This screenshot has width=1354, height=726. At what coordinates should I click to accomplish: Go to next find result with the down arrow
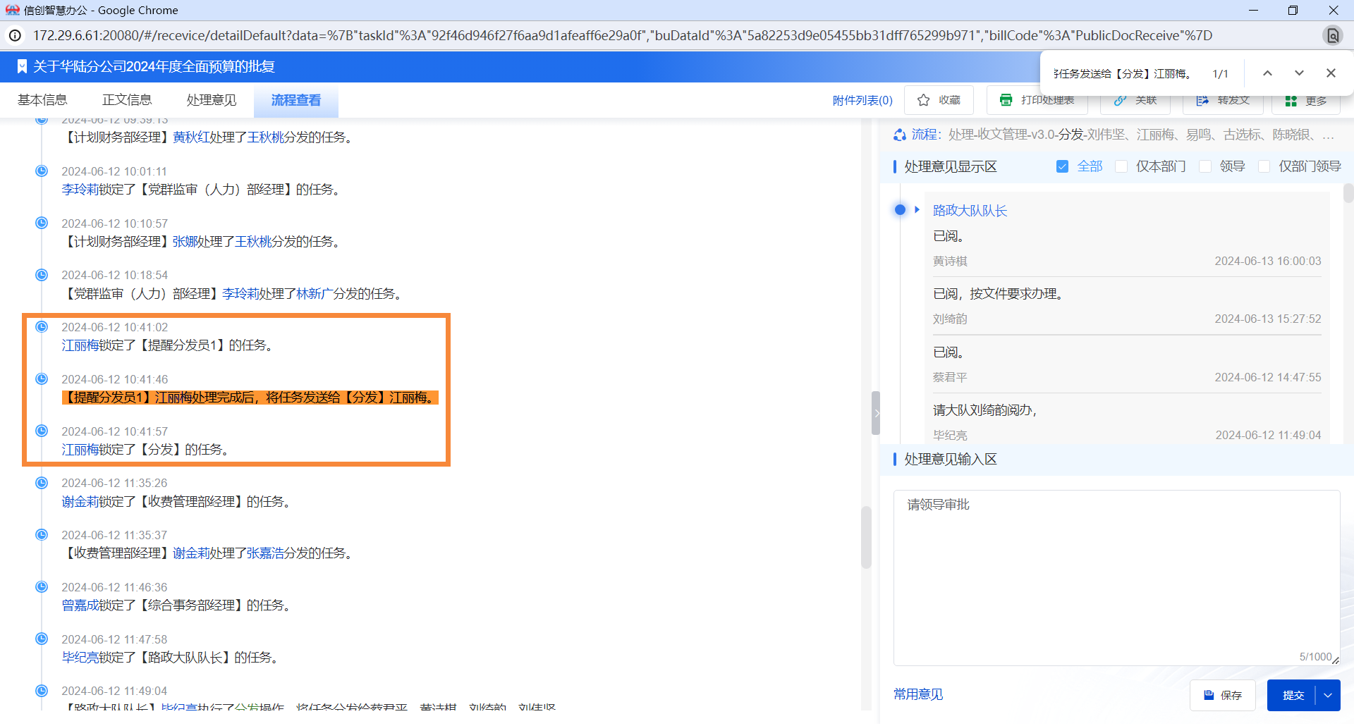point(1299,73)
